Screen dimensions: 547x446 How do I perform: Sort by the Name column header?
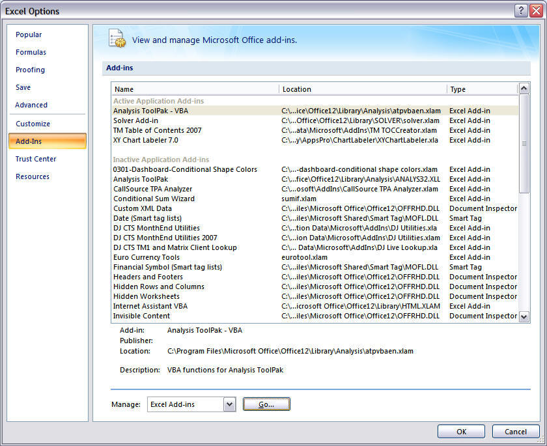click(195, 89)
